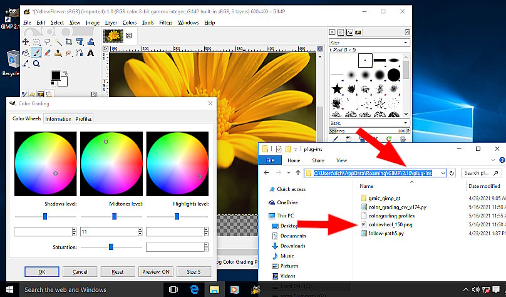Select the Rectangle Select tool

click(36, 42)
